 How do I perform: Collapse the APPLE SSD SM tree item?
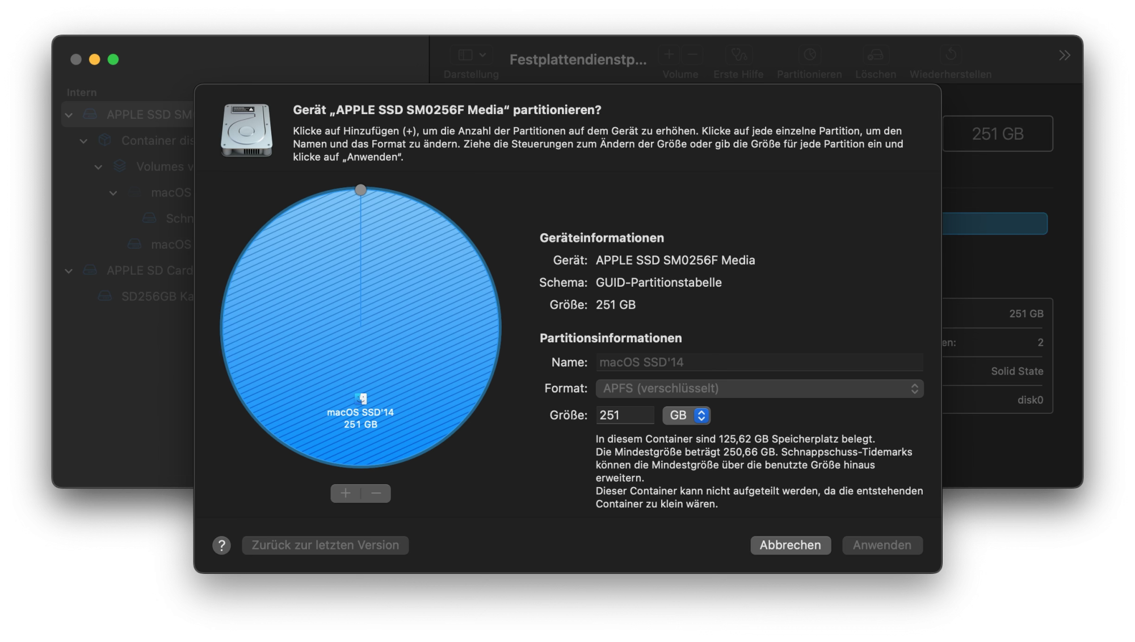(x=69, y=115)
